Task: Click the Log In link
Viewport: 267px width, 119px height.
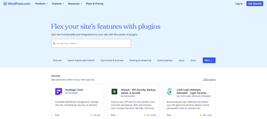Action: pyautogui.click(x=239, y=4)
